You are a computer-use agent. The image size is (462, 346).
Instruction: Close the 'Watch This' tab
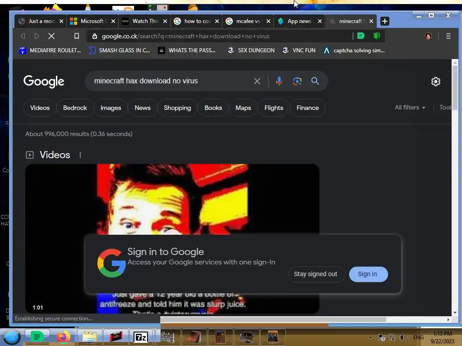click(165, 21)
